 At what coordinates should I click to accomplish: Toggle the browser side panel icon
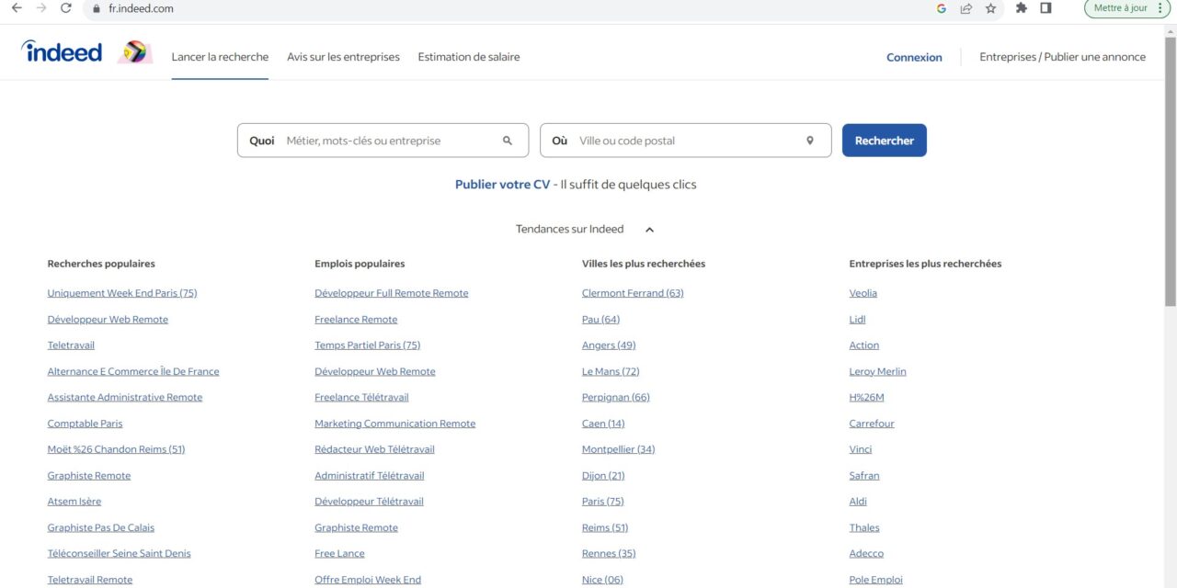pyautogui.click(x=1046, y=8)
